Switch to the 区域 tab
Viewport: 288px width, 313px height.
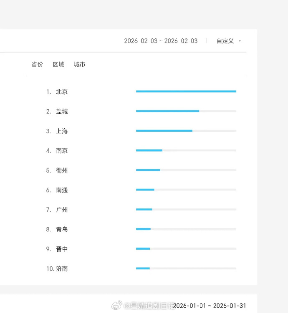(58, 65)
